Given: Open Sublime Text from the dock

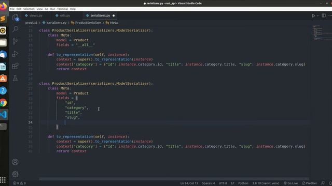Looking at the screenshot, I should pos(3,19).
